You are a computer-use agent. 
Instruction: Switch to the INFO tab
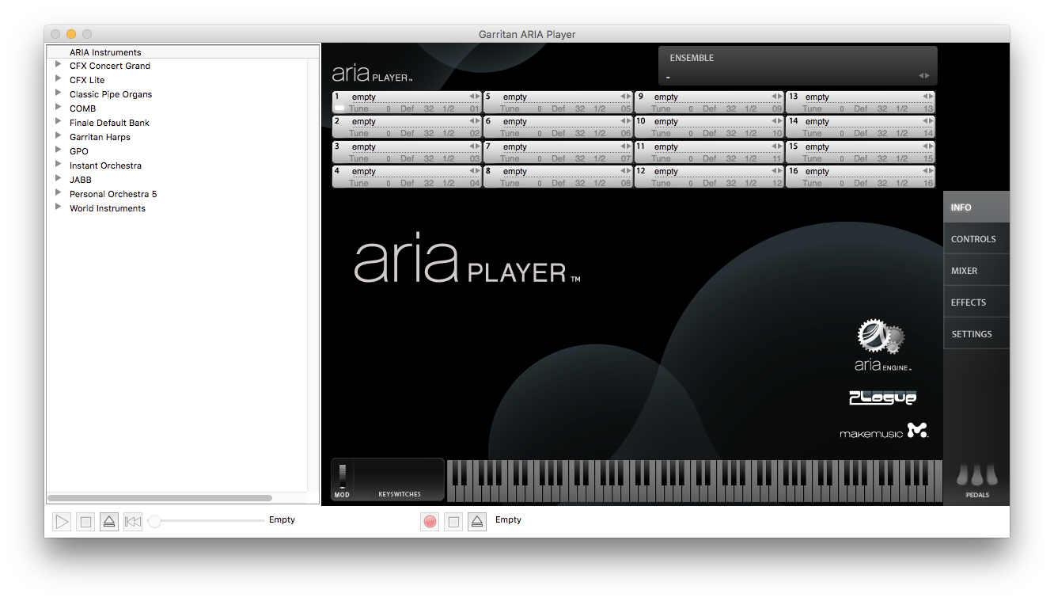pyautogui.click(x=976, y=207)
